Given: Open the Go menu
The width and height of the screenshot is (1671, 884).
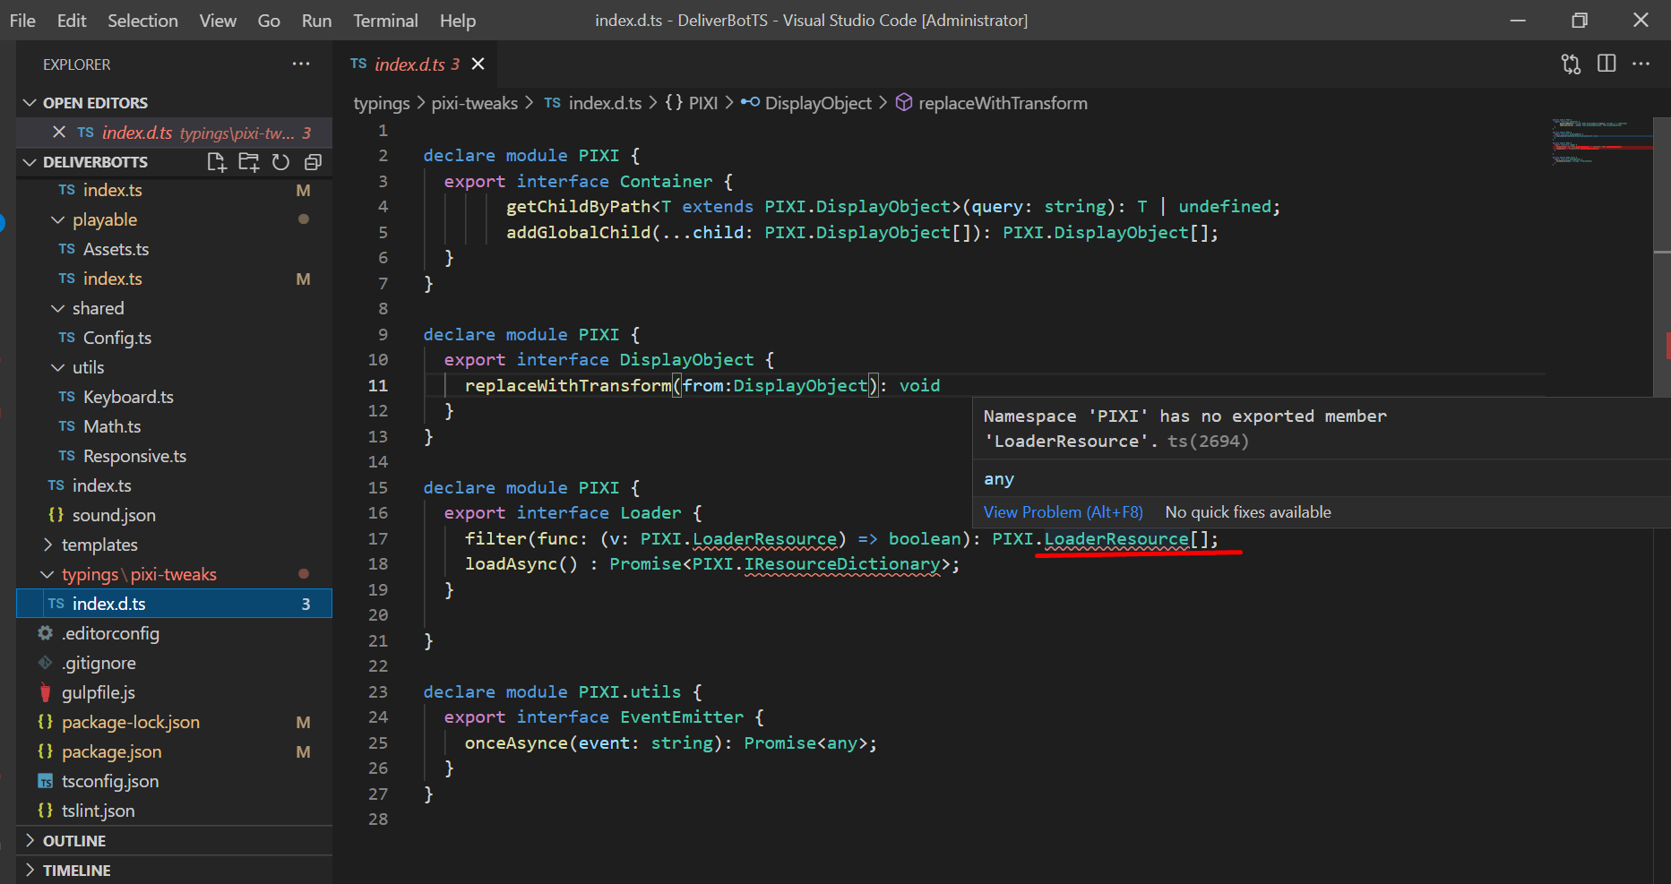Looking at the screenshot, I should pyautogui.click(x=269, y=20).
